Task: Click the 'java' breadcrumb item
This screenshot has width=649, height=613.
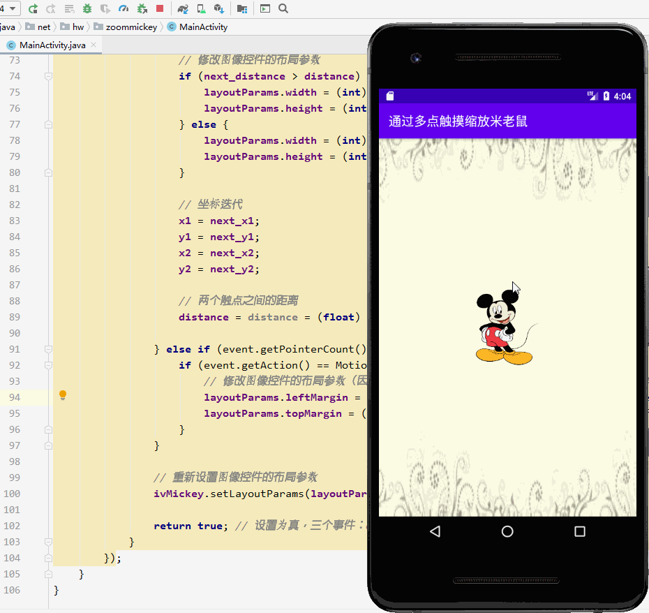Action: (8, 27)
